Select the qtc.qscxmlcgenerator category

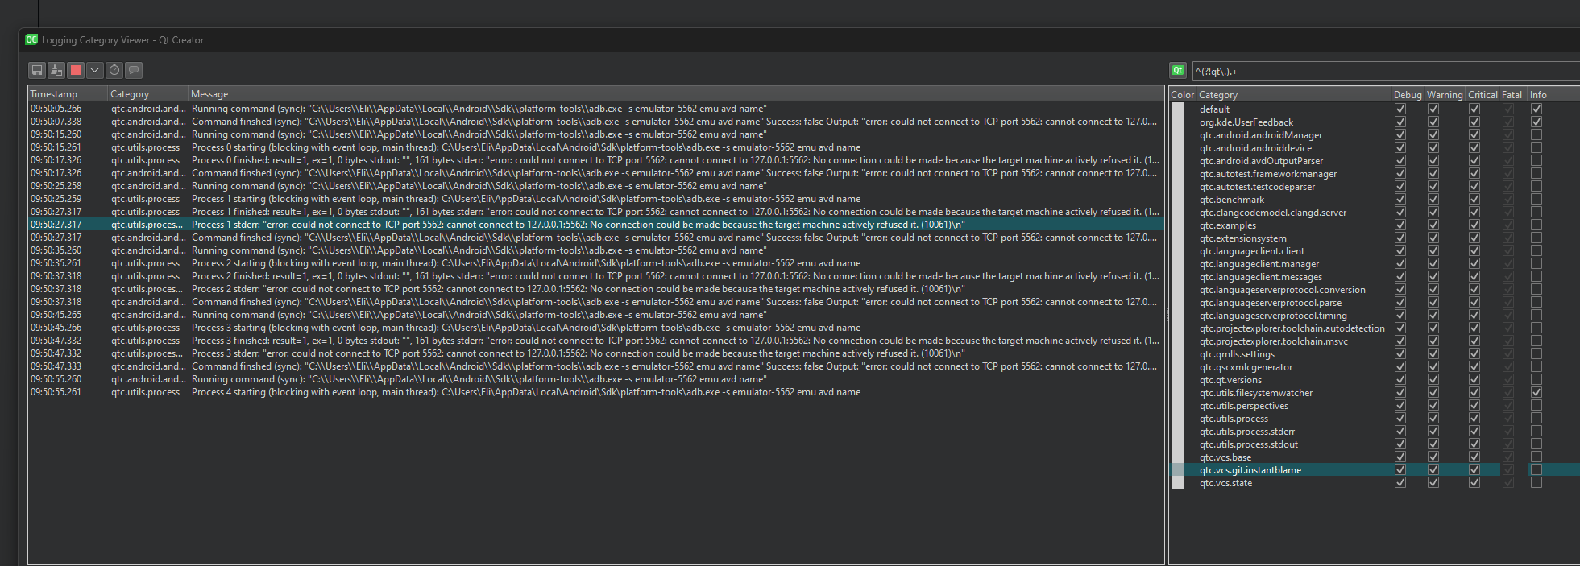coord(1246,367)
